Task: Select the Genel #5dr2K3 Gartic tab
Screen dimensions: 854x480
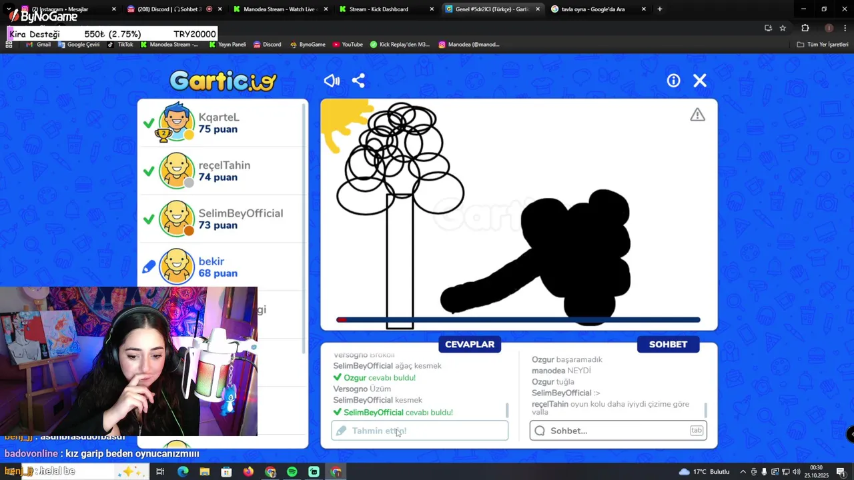Action: (x=492, y=9)
